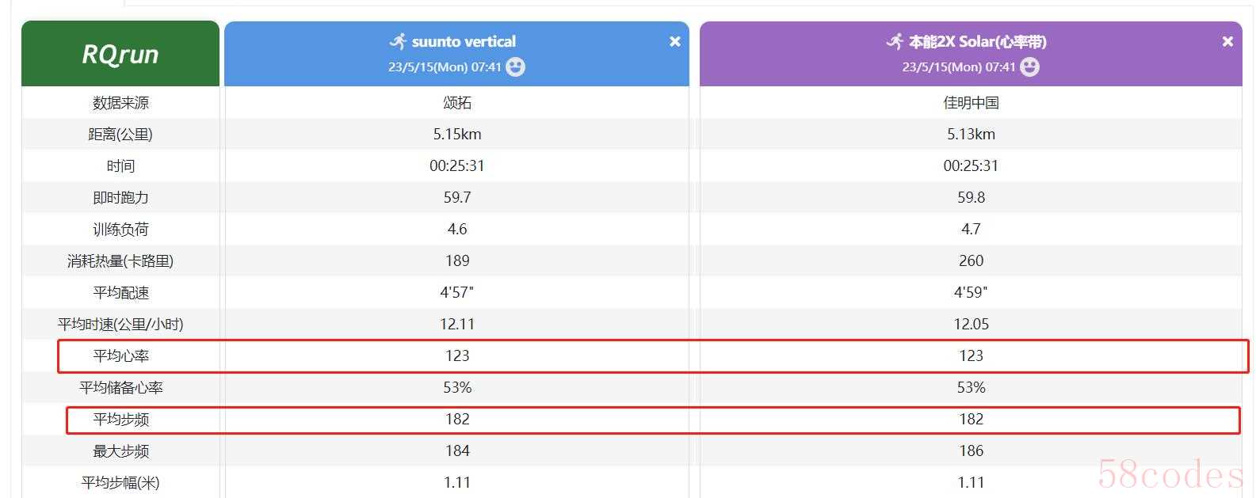This screenshot has height=498, width=1256.
Task: Click the smiley face in the suunto header
Action: point(516,67)
